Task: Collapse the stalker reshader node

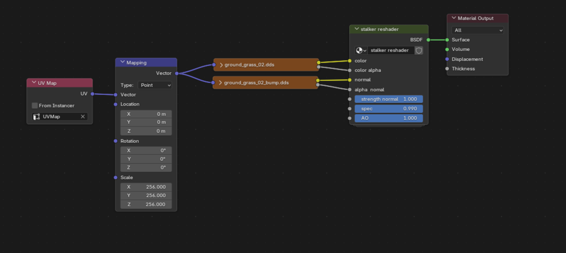Action: 357,29
